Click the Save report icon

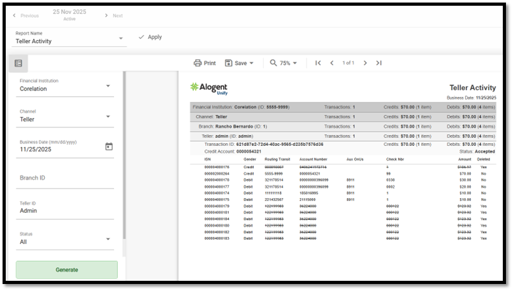229,63
